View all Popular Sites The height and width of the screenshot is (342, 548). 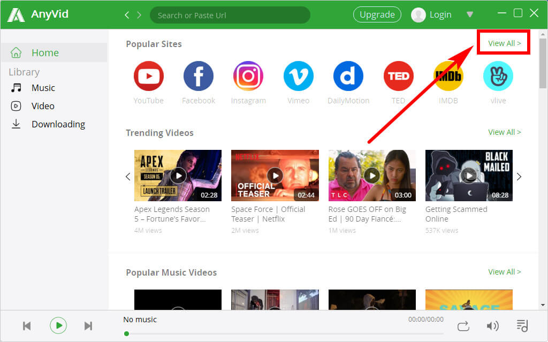tap(504, 43)
